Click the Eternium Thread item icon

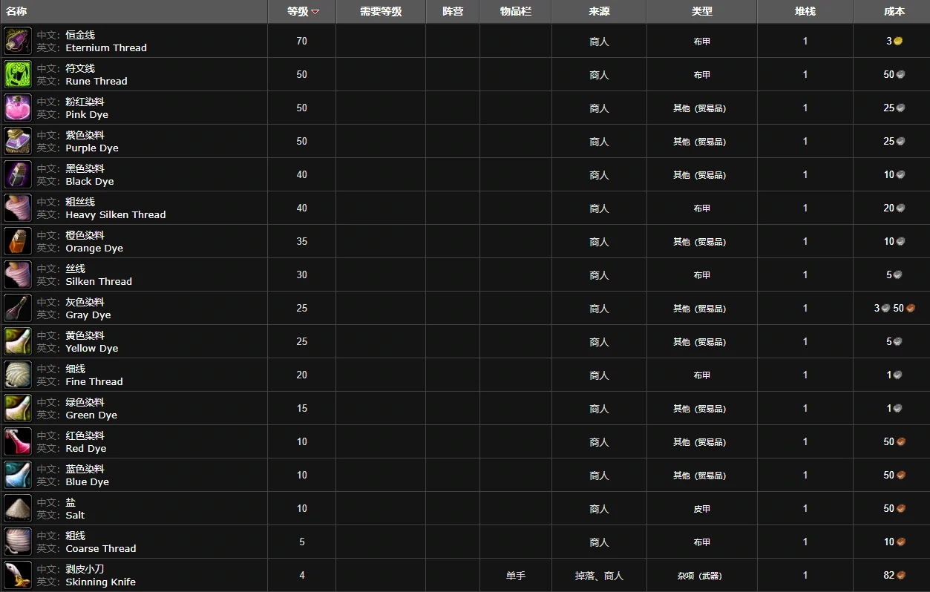18,41
